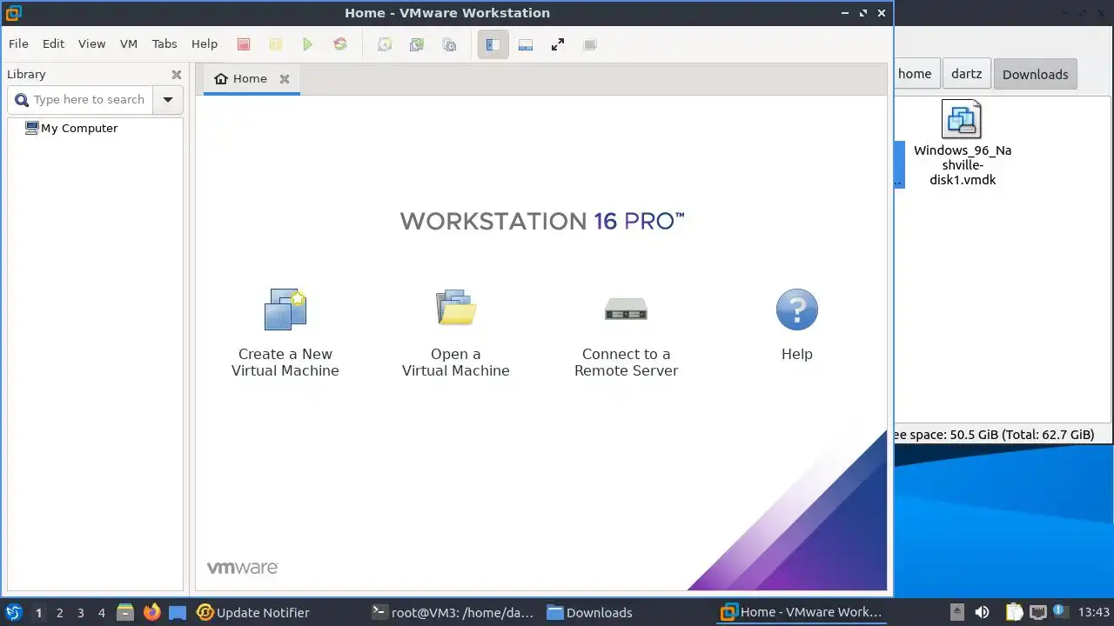Click Open a Virtual Machine folder icon

coord(456,308)
